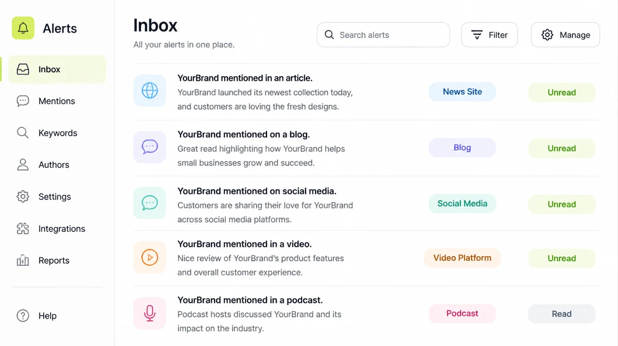The image size is (618, 346).
Task: Click the Help question mark icon
Action: 23,316
